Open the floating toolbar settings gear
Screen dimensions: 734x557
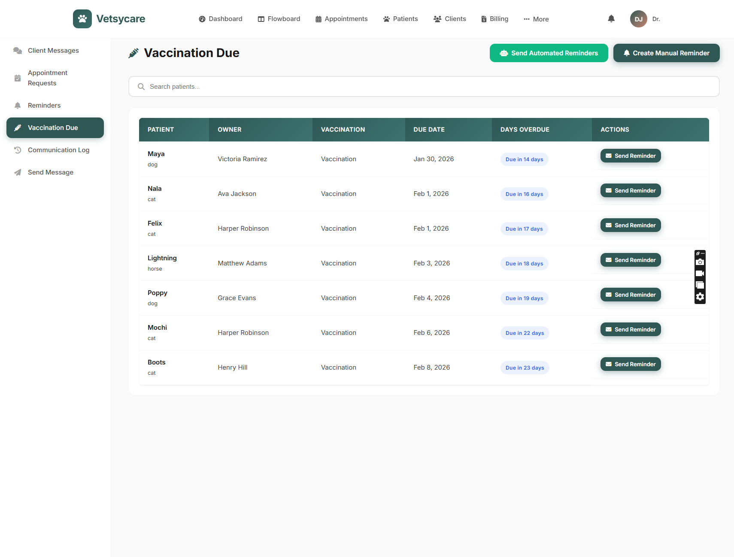point(700,297)
